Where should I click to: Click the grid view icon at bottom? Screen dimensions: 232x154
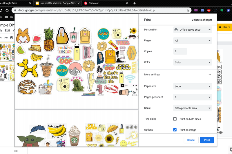tap(16, 151)
